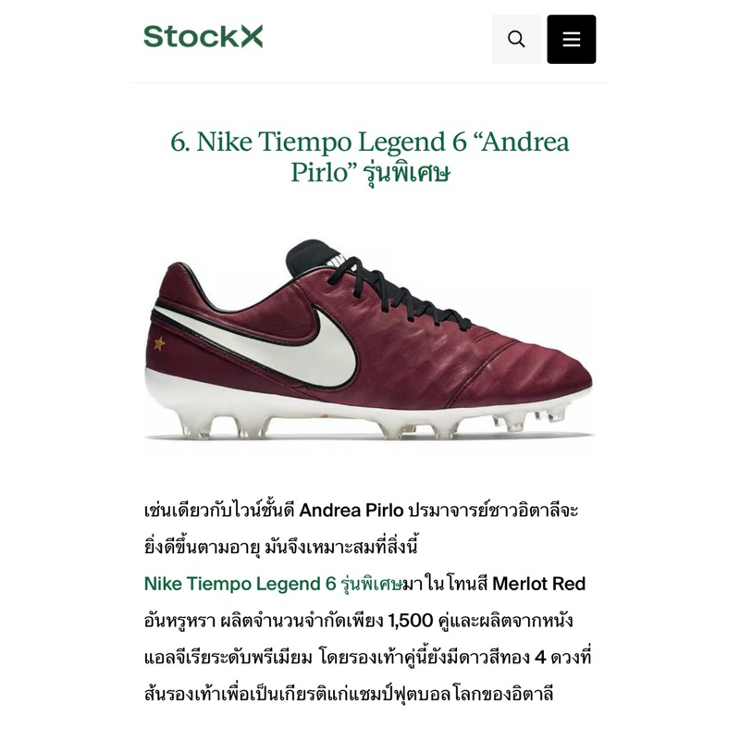Click the black tongue of the boot

pyautogui.click(x=314, y=255)
